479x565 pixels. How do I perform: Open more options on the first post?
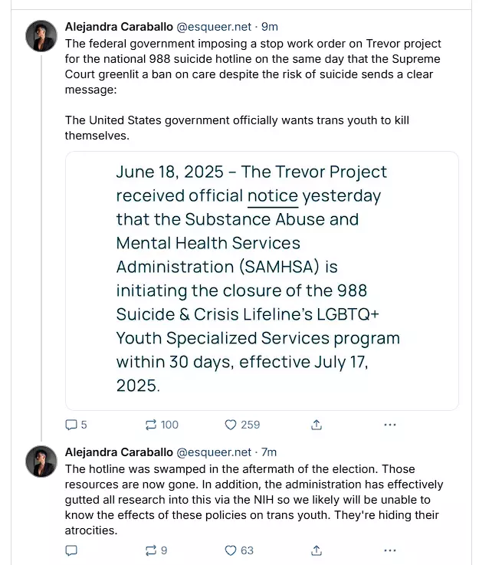[x=389, y=424]
